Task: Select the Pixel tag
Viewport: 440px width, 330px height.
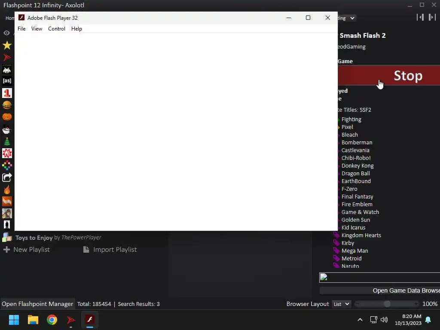Action: [x=347, y=127]
